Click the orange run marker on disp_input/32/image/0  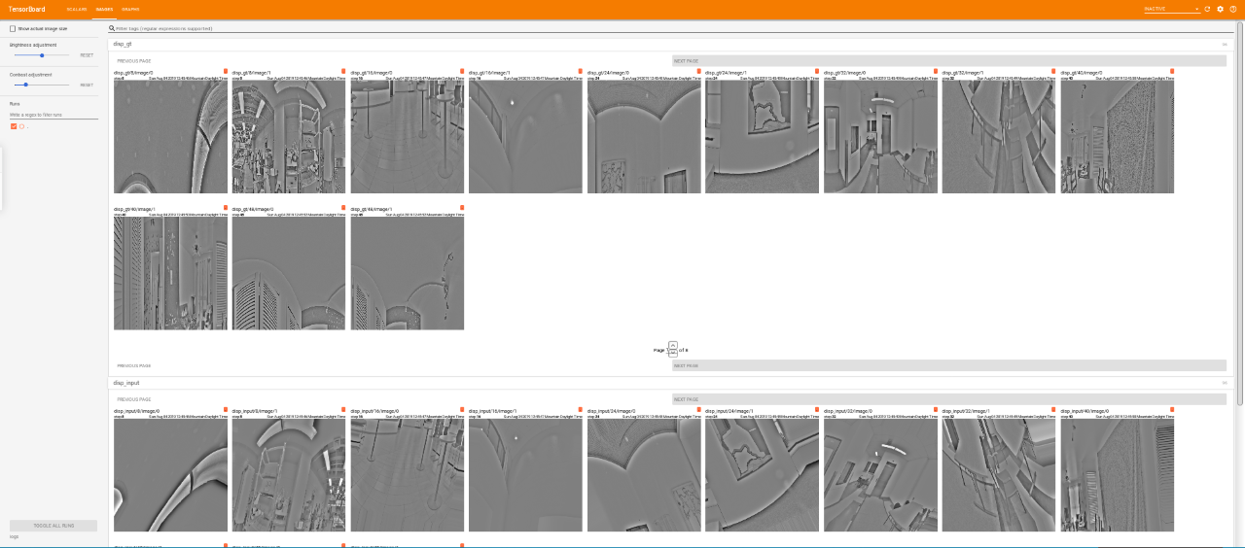(936, 410)
